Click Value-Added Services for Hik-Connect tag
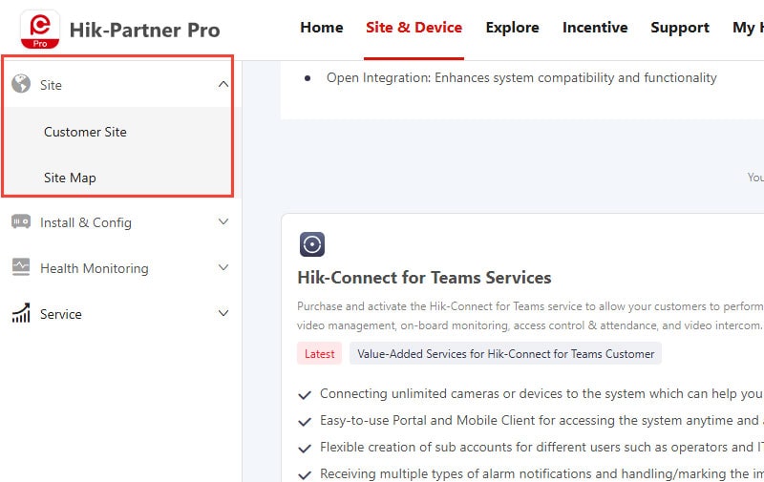 pyautogui.click(x=505, y=354)
